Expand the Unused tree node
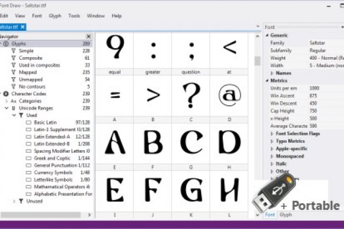 (14, 201)
